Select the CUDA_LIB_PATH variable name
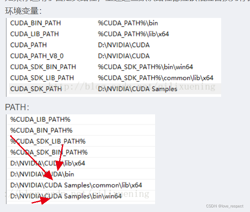 pyautogui.click(x=34, y=34)
